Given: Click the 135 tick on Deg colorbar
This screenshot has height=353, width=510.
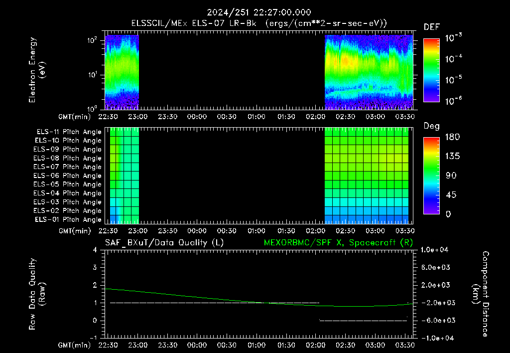Looking at the screenshot, I should (452, 157).
